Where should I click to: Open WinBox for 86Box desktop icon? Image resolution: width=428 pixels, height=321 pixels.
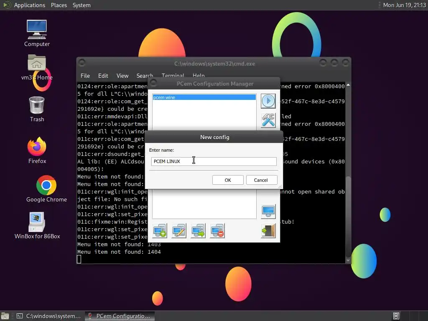37,225
